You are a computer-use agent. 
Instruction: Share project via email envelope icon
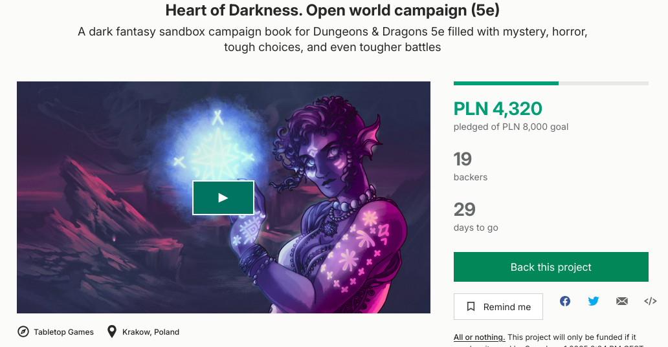pyautogui.click(x=622, y=301)
